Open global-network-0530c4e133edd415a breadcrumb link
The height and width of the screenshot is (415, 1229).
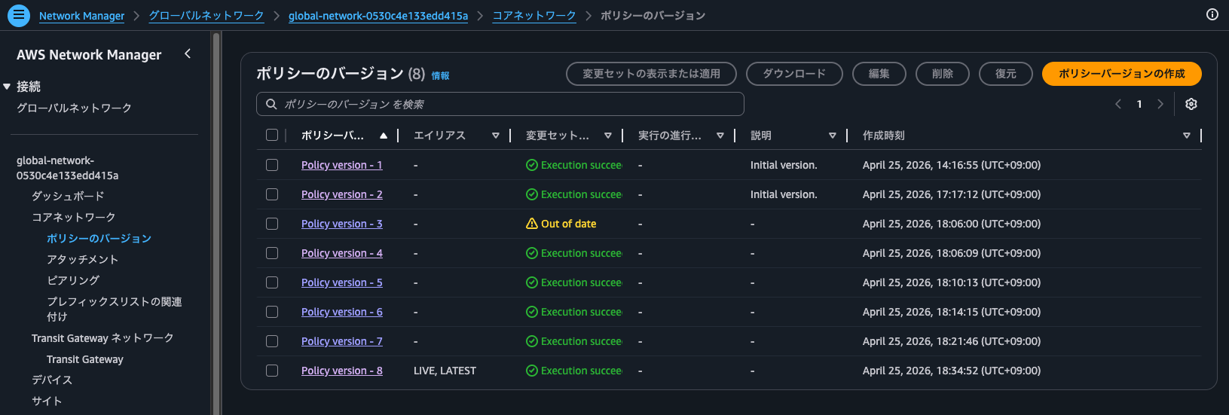[378, 16]
